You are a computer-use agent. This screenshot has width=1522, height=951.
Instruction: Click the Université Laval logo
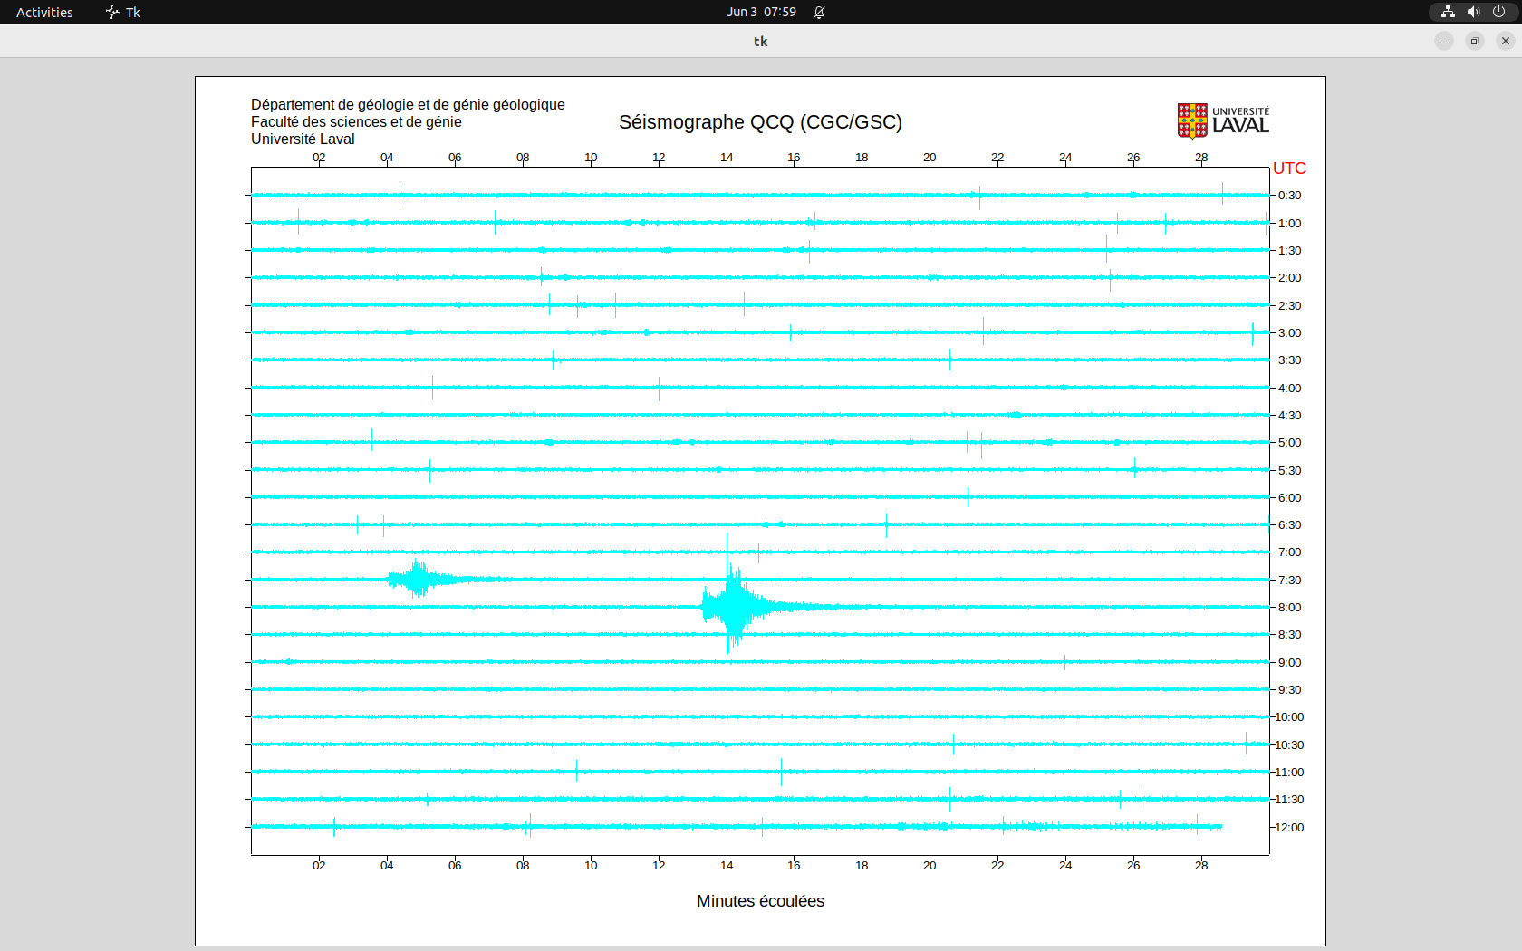[x=1222, y=121]
